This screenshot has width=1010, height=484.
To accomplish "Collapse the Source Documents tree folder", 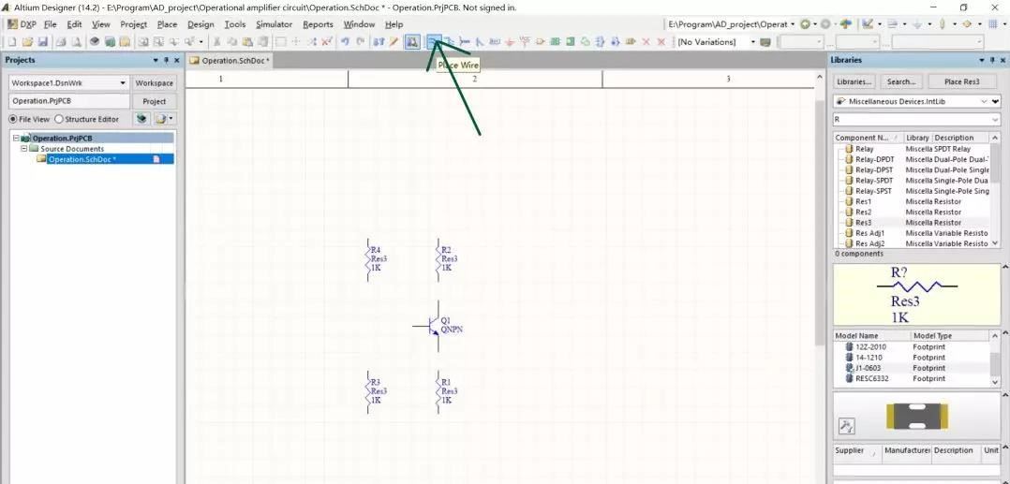I will (x=23, y=149).
